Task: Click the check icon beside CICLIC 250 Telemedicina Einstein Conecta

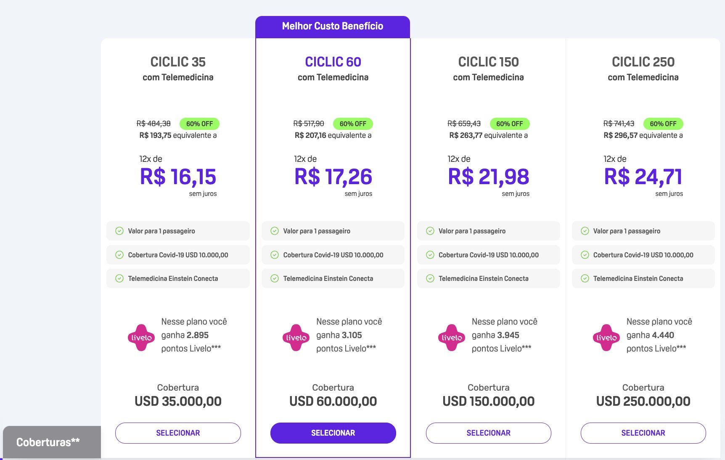Action: (585, 278)
